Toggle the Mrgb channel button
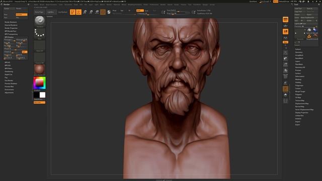This screenshot has height=181, width=322. tap(115, 11)
